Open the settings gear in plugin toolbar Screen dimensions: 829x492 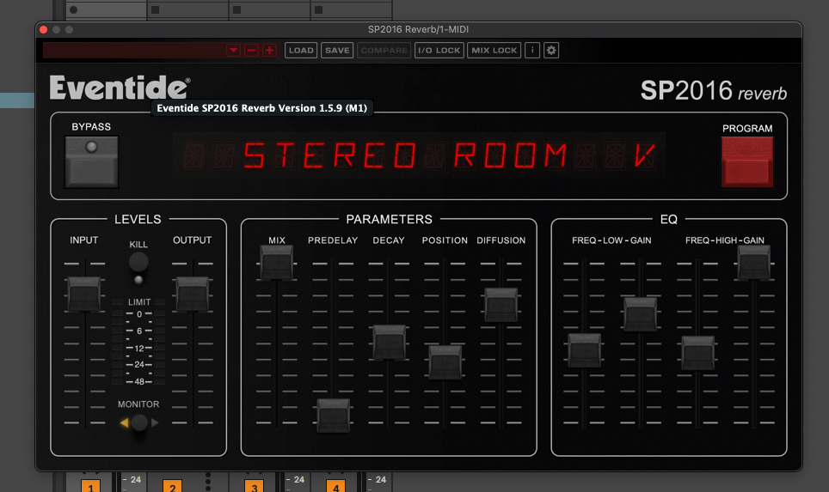(x=552, y=51)
